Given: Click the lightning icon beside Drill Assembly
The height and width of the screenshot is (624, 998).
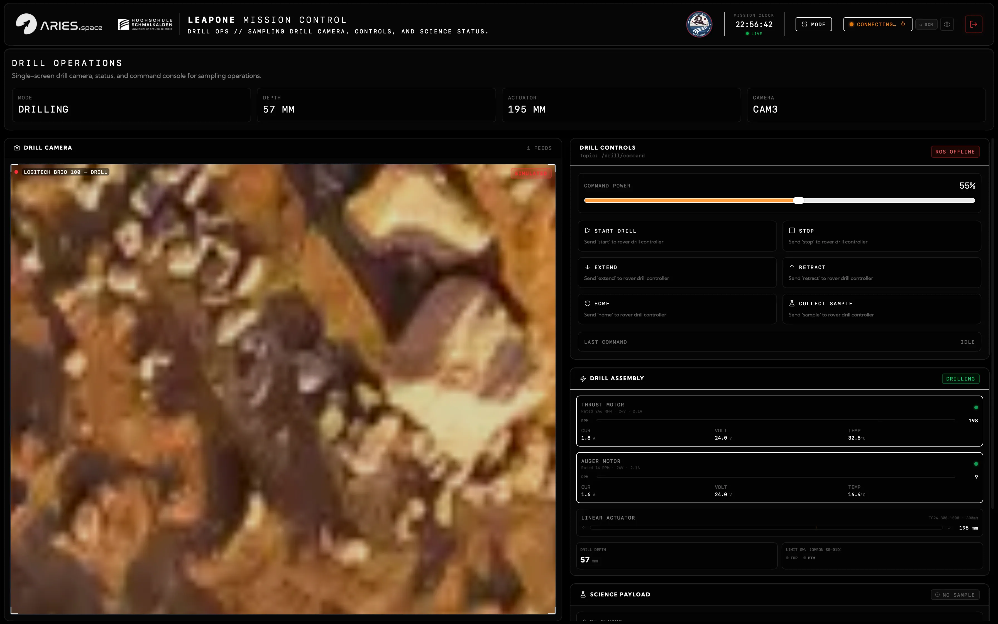Looking at the screenshot, I should (583, 379).
